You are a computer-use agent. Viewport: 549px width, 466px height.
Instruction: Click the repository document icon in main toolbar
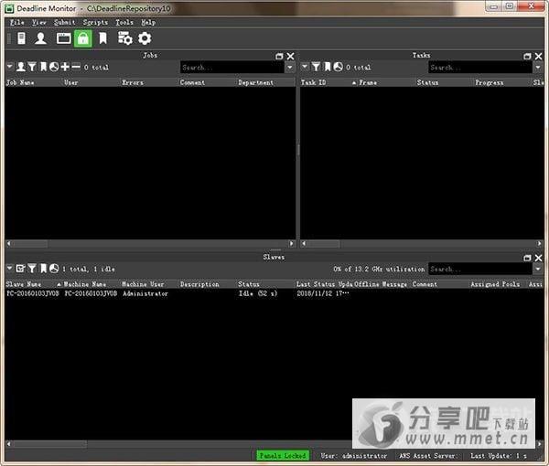[21, 38]
